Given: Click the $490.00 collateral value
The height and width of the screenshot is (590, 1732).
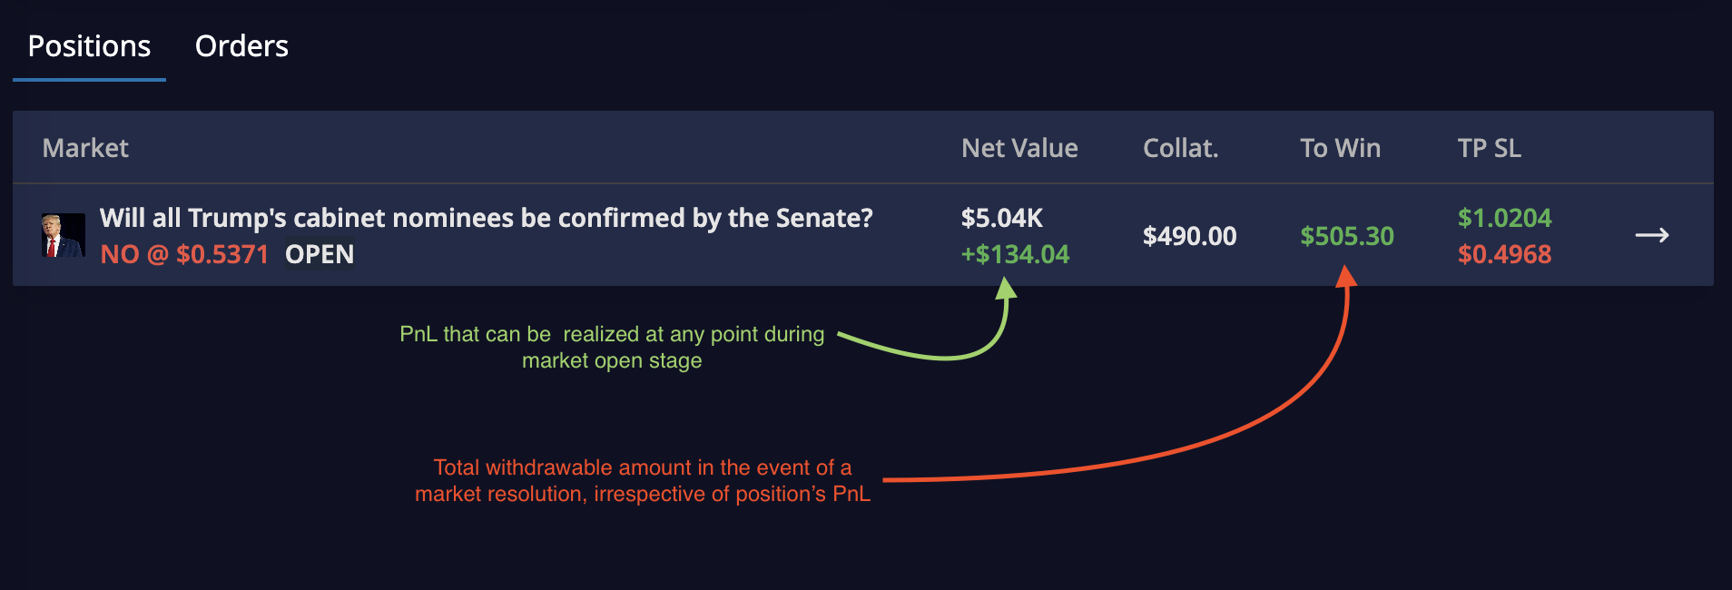Looking at the screenshot, I should click(x=1189, y=236).
